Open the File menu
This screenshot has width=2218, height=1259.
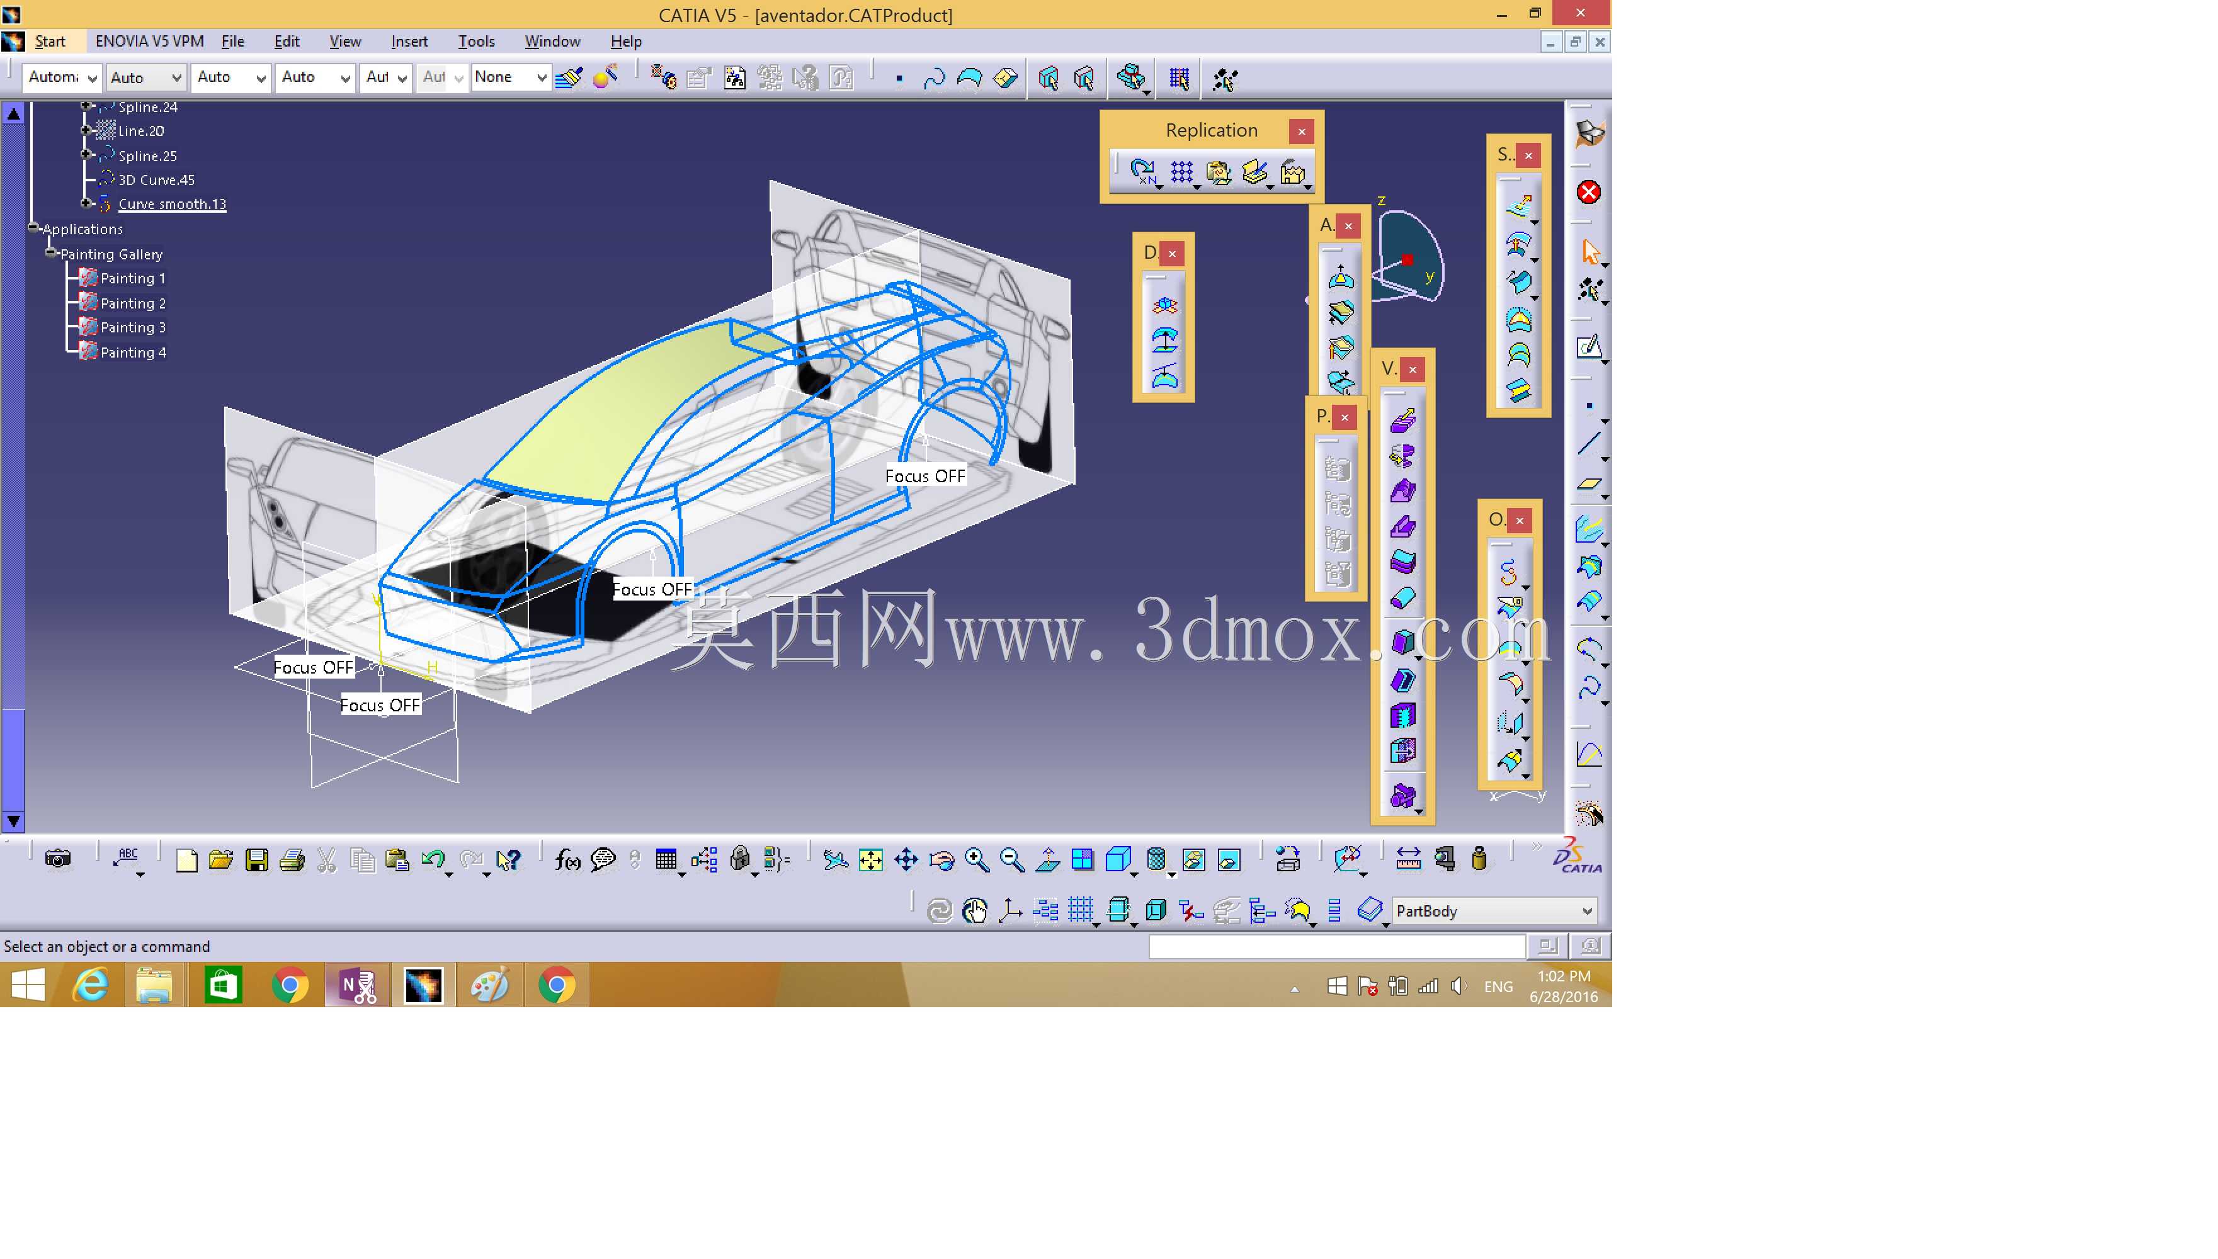[233, 42]
